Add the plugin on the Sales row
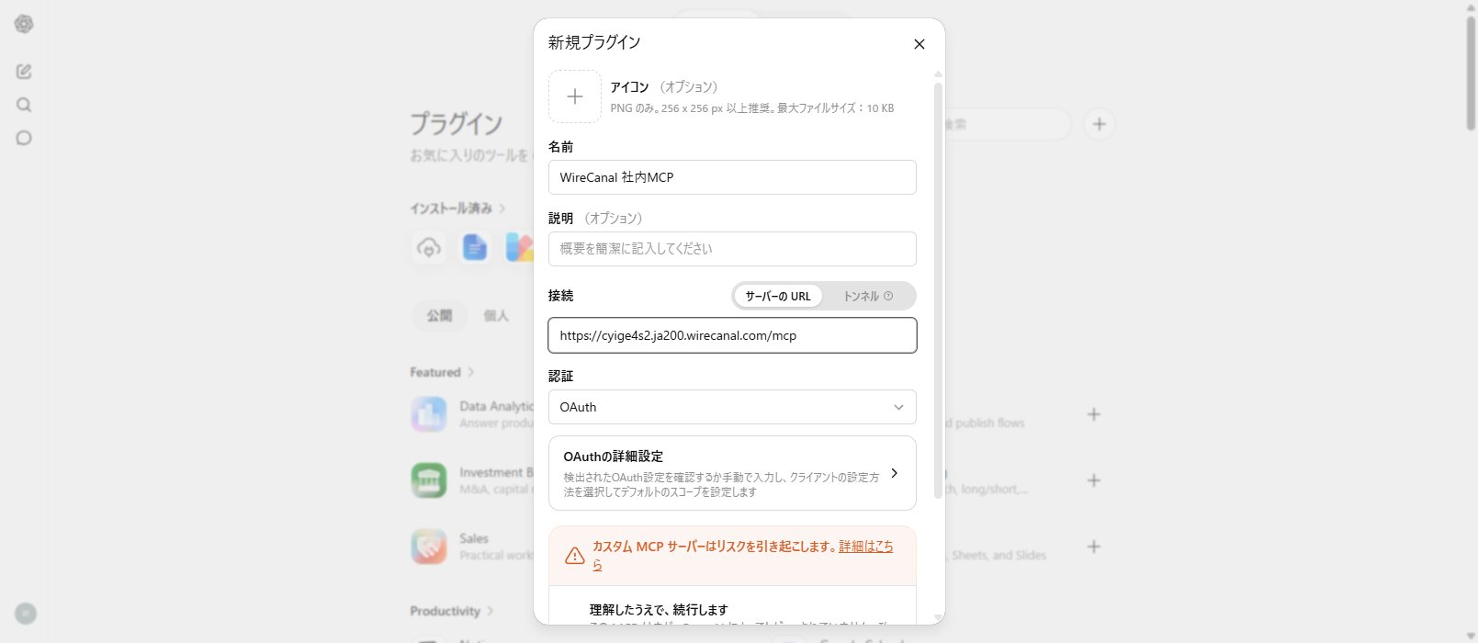1478x643 pixels. [x=1093, y=547]
